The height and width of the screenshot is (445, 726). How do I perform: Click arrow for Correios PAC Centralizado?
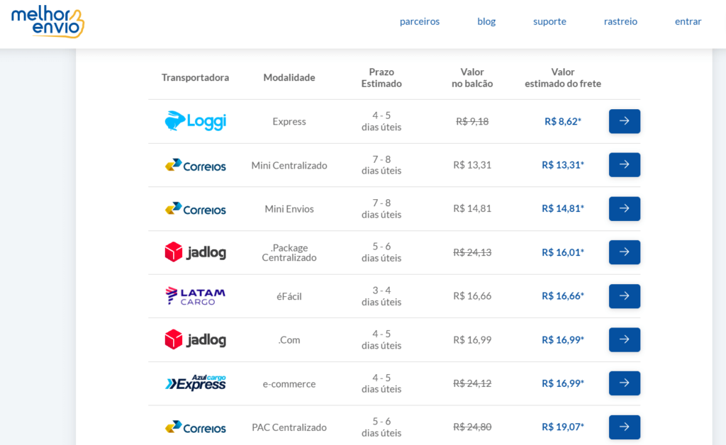click(x=624, y=427)
